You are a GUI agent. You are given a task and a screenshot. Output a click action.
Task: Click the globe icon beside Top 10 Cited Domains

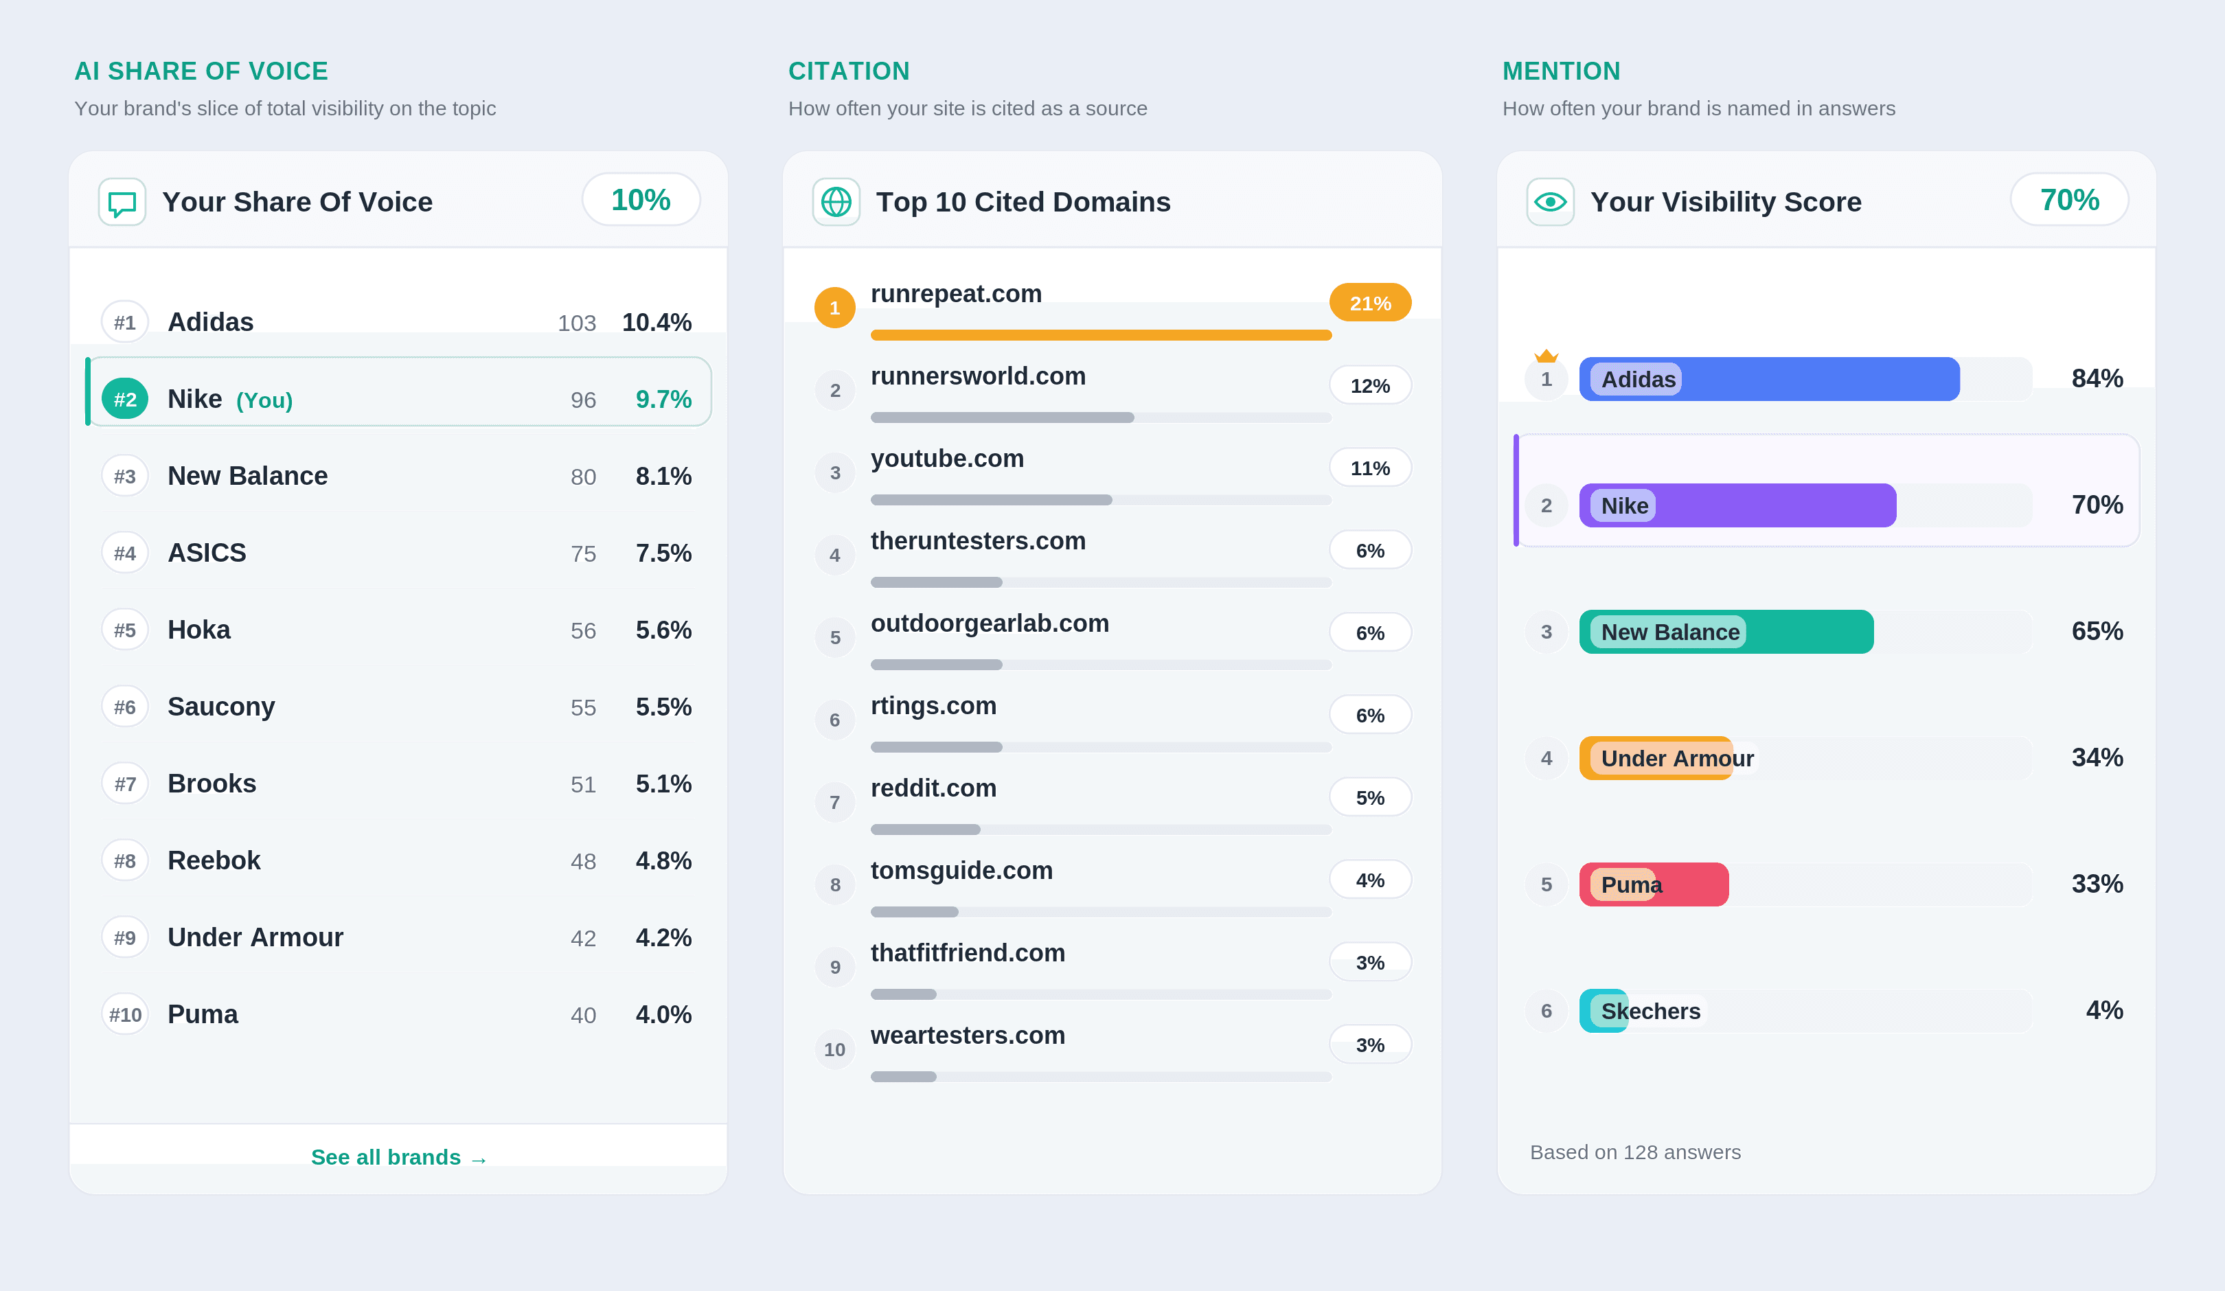click(835, 202)
